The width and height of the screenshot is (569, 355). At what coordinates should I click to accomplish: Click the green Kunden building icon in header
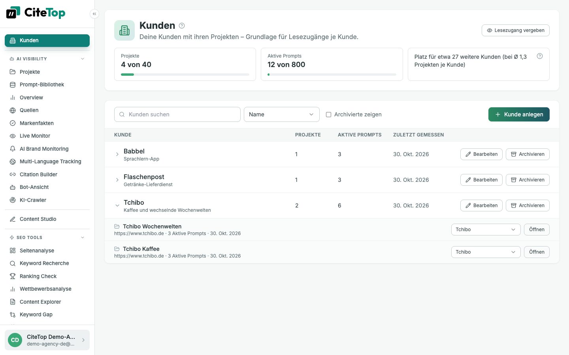[x=124, y=30]
